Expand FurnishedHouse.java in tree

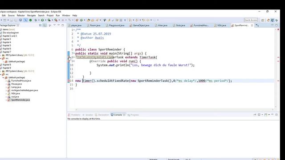(x=6, y=81)
